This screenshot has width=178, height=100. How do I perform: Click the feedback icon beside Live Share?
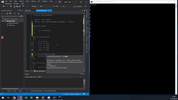tap(86, 6)
